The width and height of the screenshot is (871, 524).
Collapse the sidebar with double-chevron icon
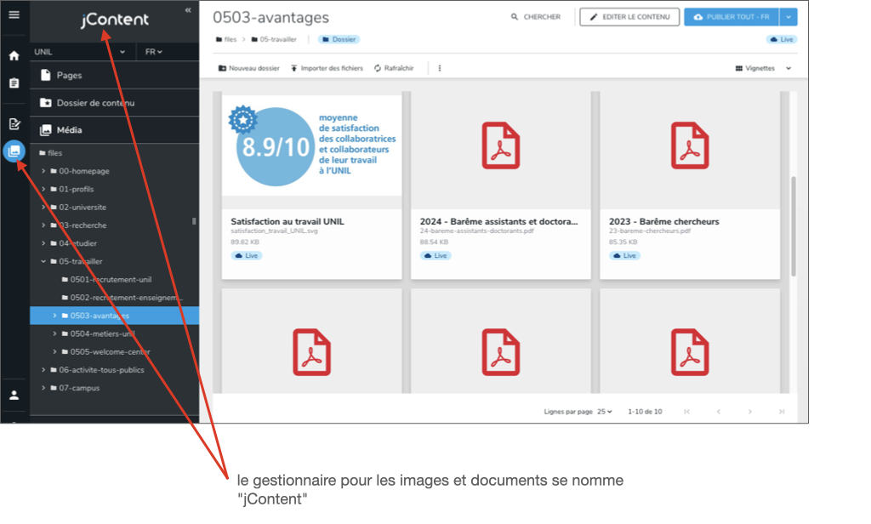188,10
